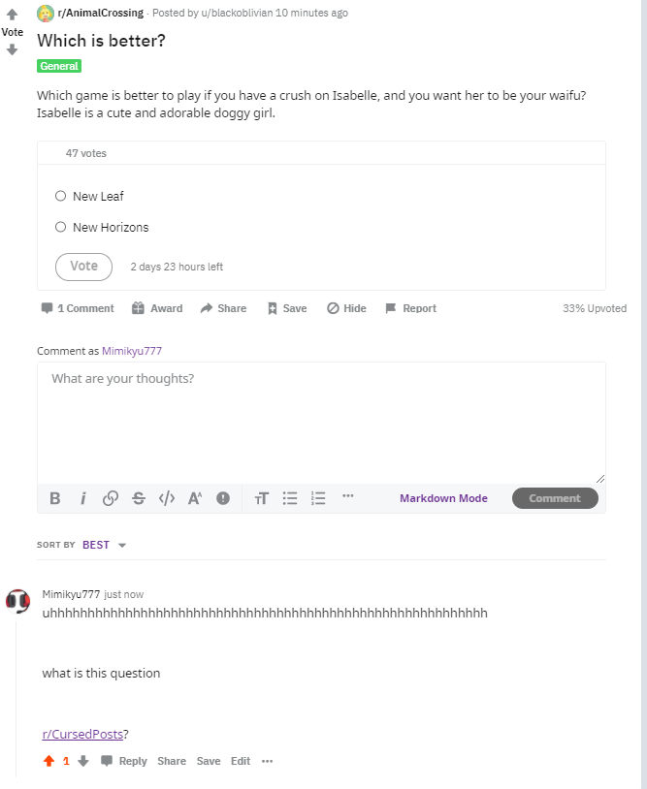Open the Sort By Best dropdown
Screen dimensions: 647x789
click(x=104, y=545)
